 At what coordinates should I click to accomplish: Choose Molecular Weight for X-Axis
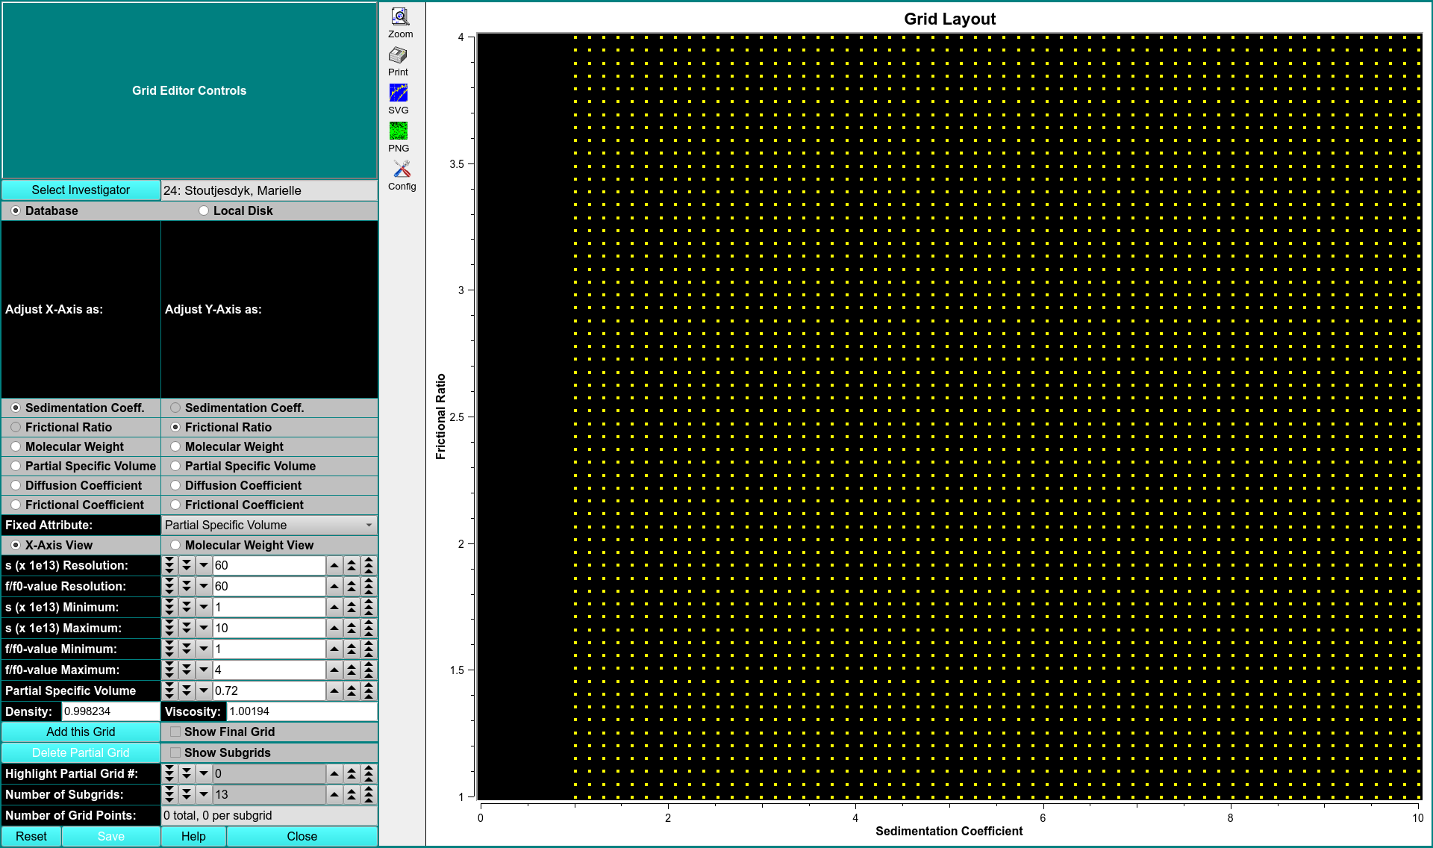pos(16,446)
